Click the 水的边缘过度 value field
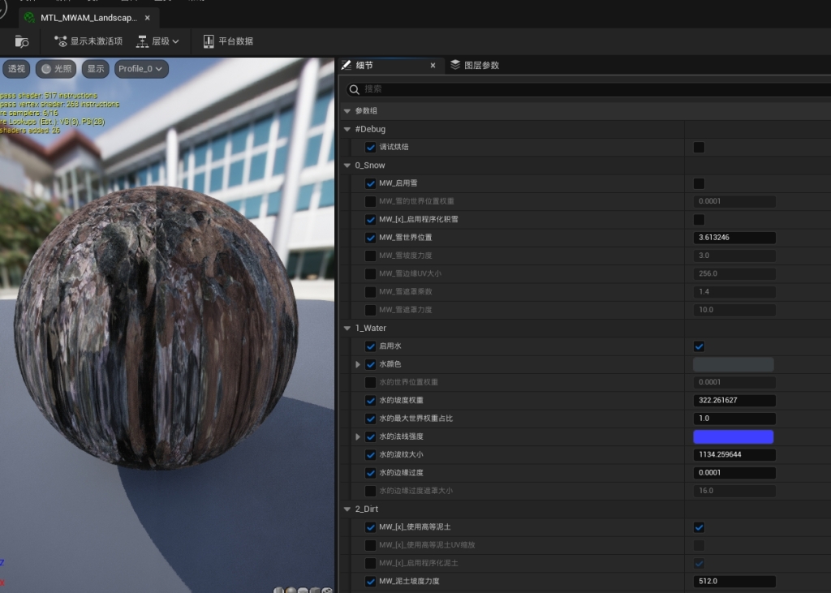The image size is (831, 593). 734,473
